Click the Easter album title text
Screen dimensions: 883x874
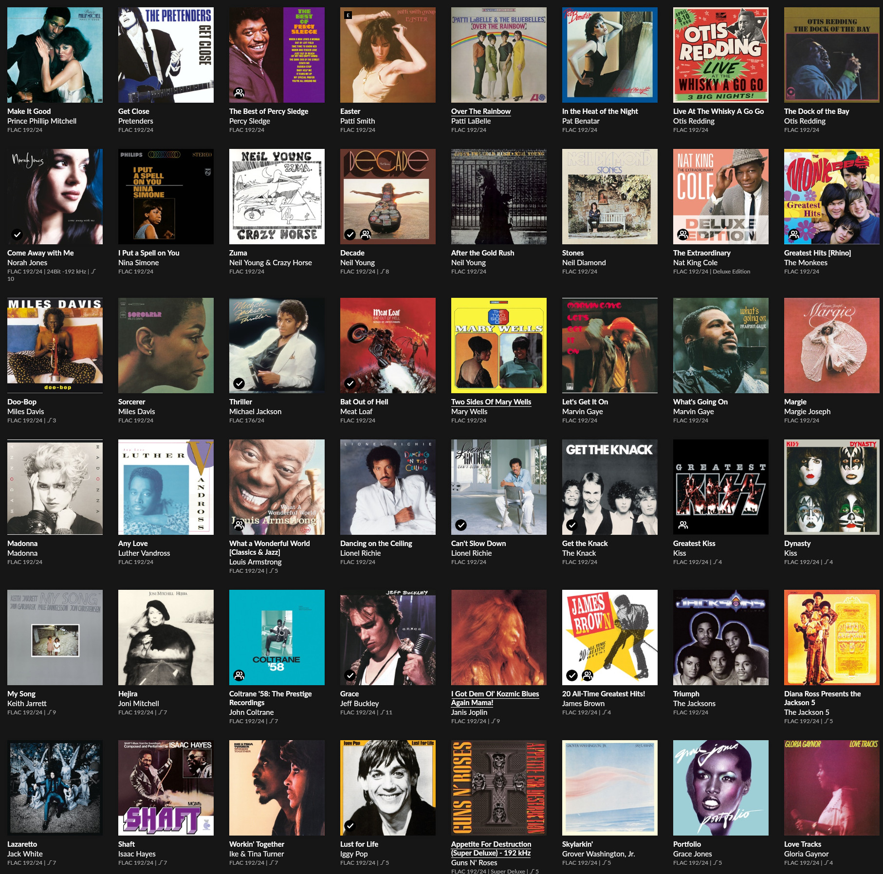pos(350,111)
